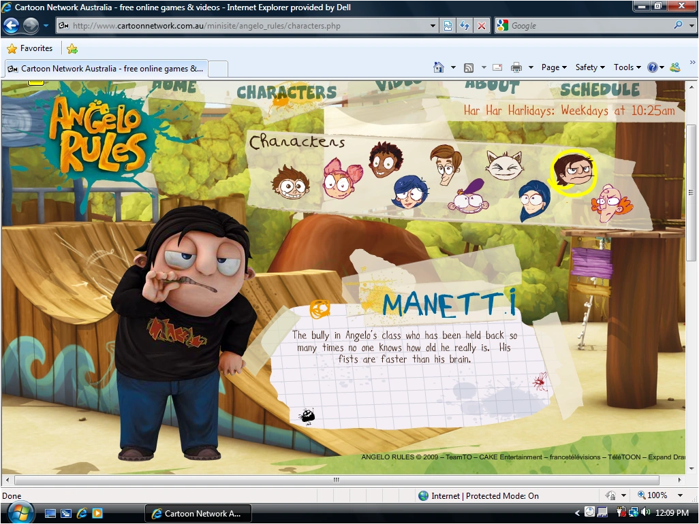Open the Page dropdown menu
Screen dimensions: 699x524
pos(554,67)
